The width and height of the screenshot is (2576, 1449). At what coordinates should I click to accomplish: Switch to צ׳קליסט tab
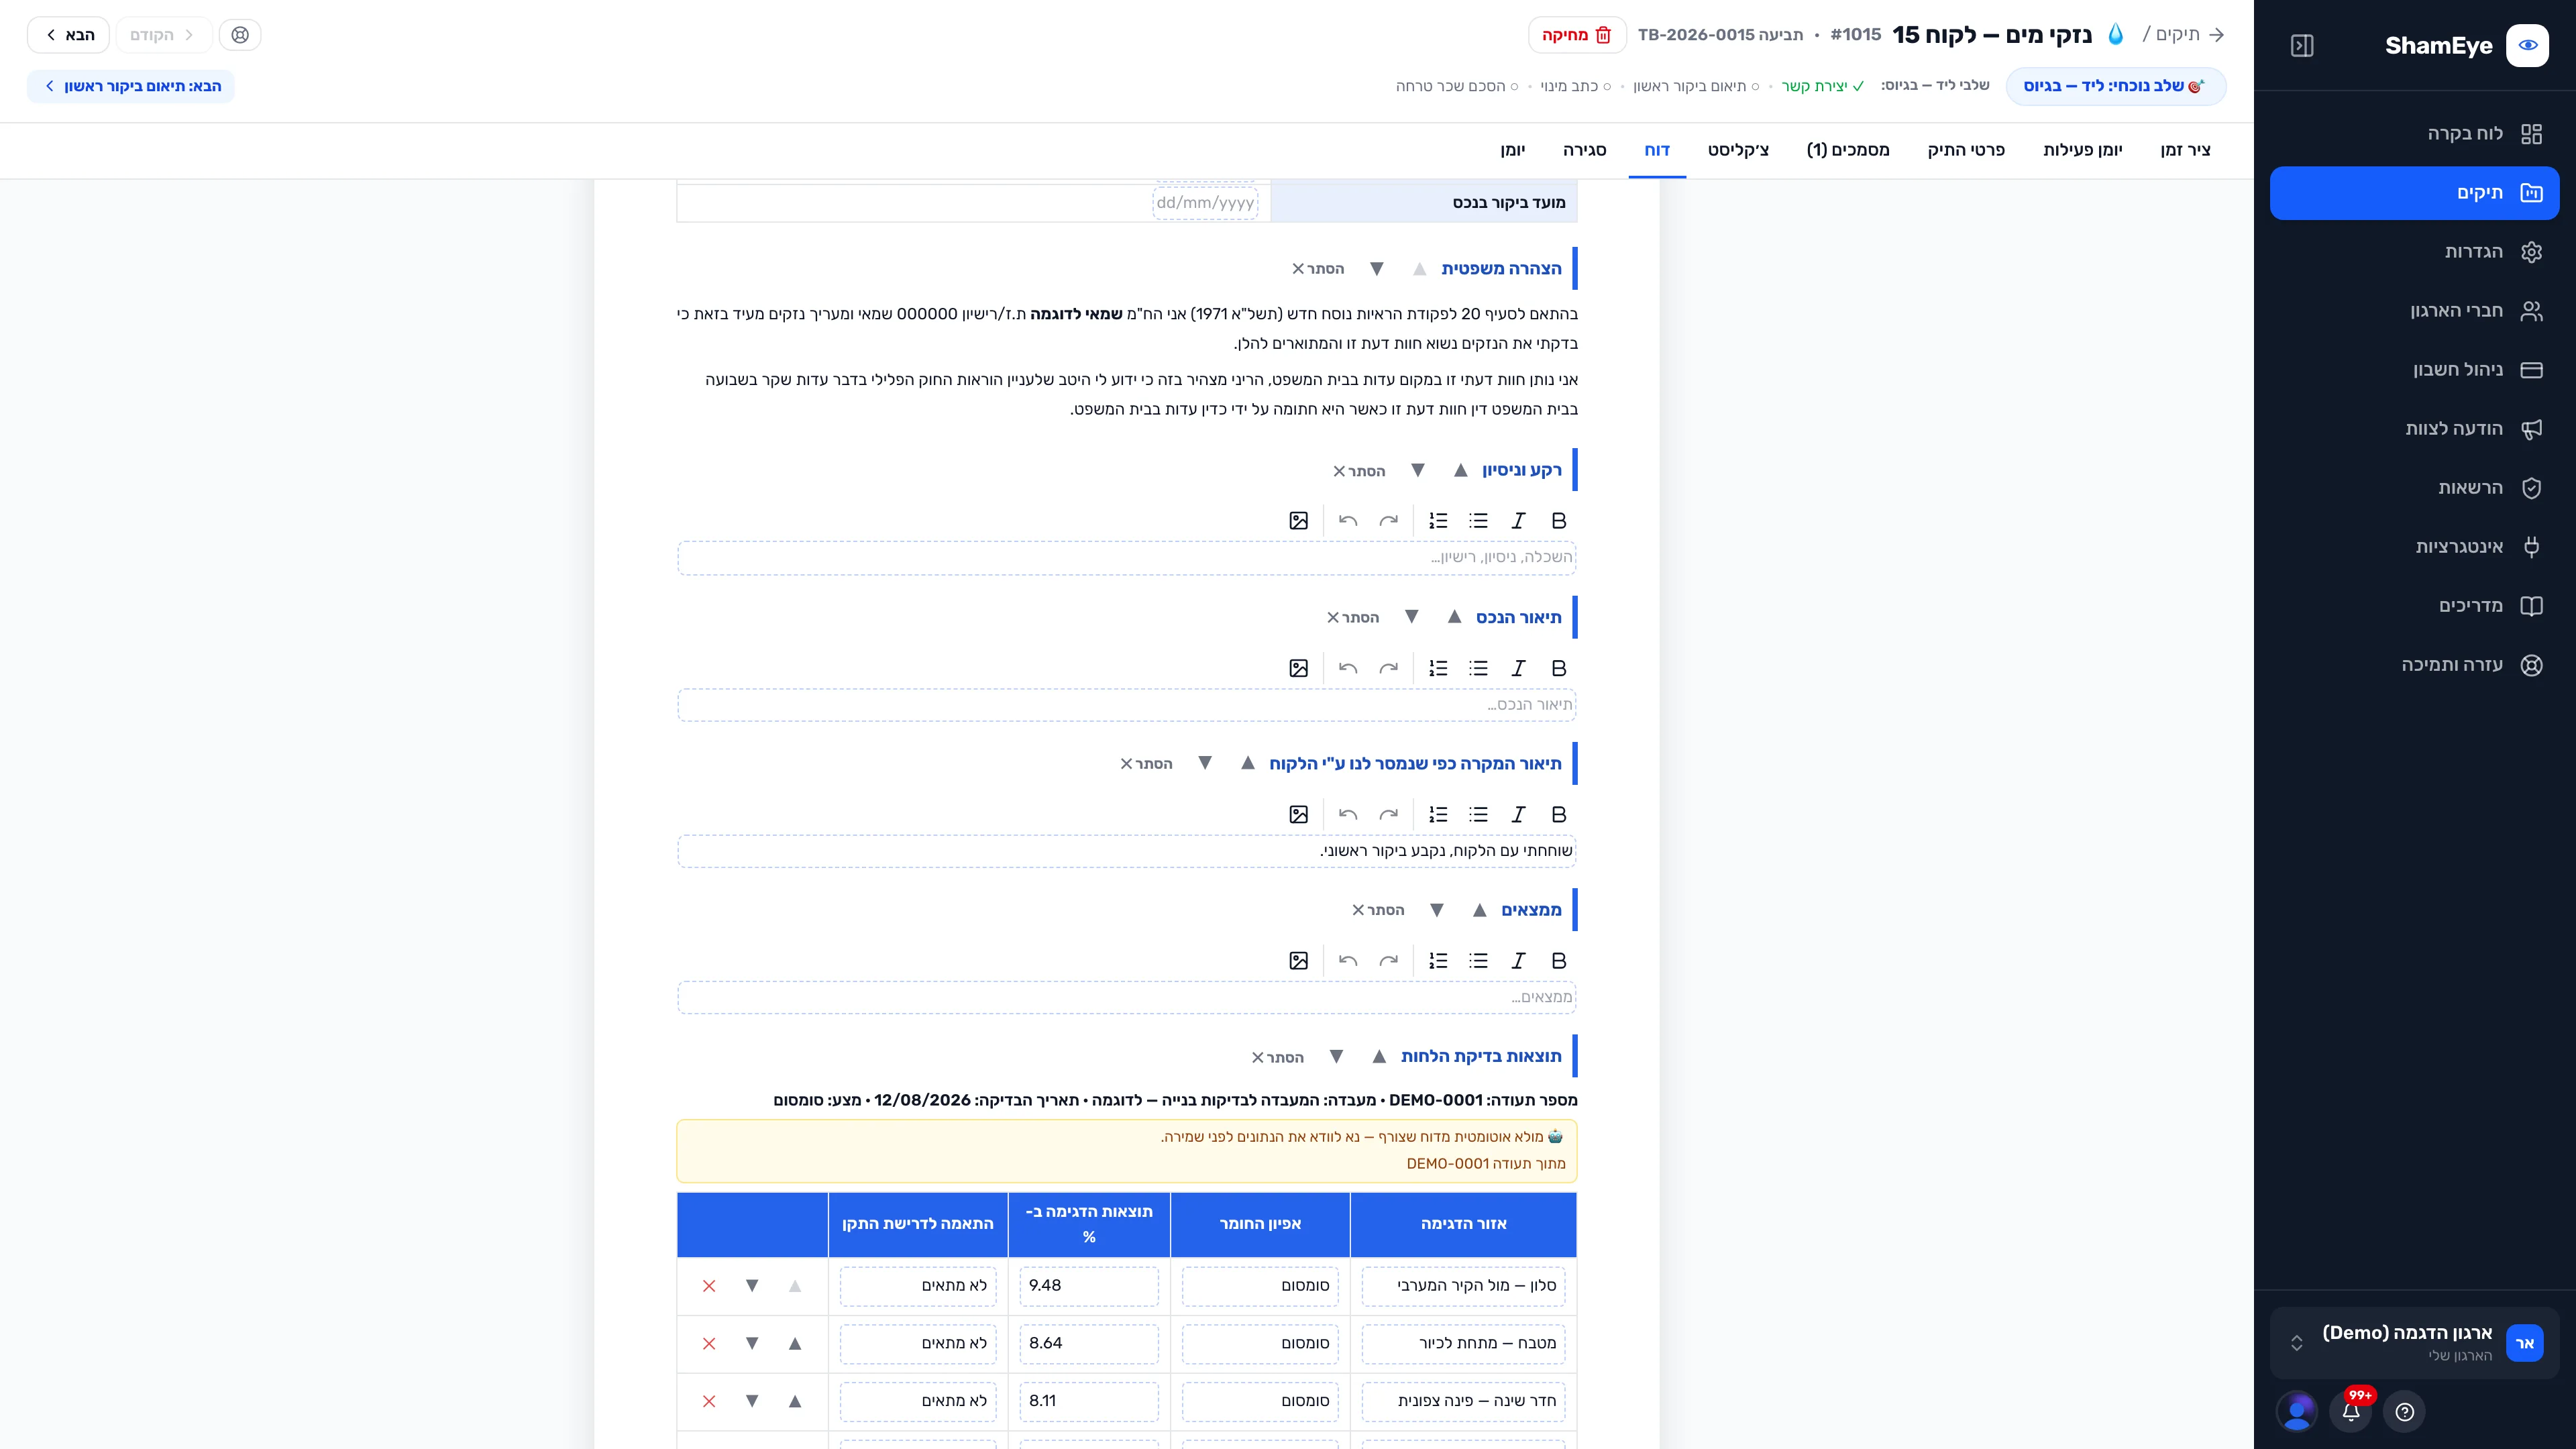tap(1738, 150)
